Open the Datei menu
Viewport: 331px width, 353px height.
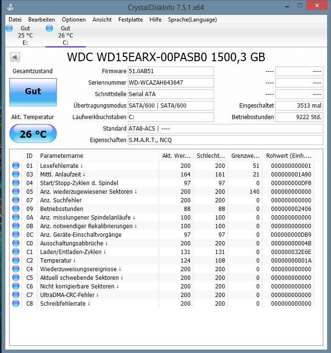[15, 20]
